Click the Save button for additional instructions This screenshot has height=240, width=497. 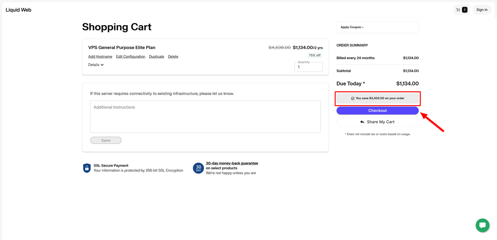106,140
